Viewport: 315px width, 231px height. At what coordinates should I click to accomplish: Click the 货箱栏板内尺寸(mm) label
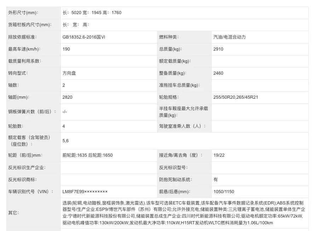tap(30, 25)
